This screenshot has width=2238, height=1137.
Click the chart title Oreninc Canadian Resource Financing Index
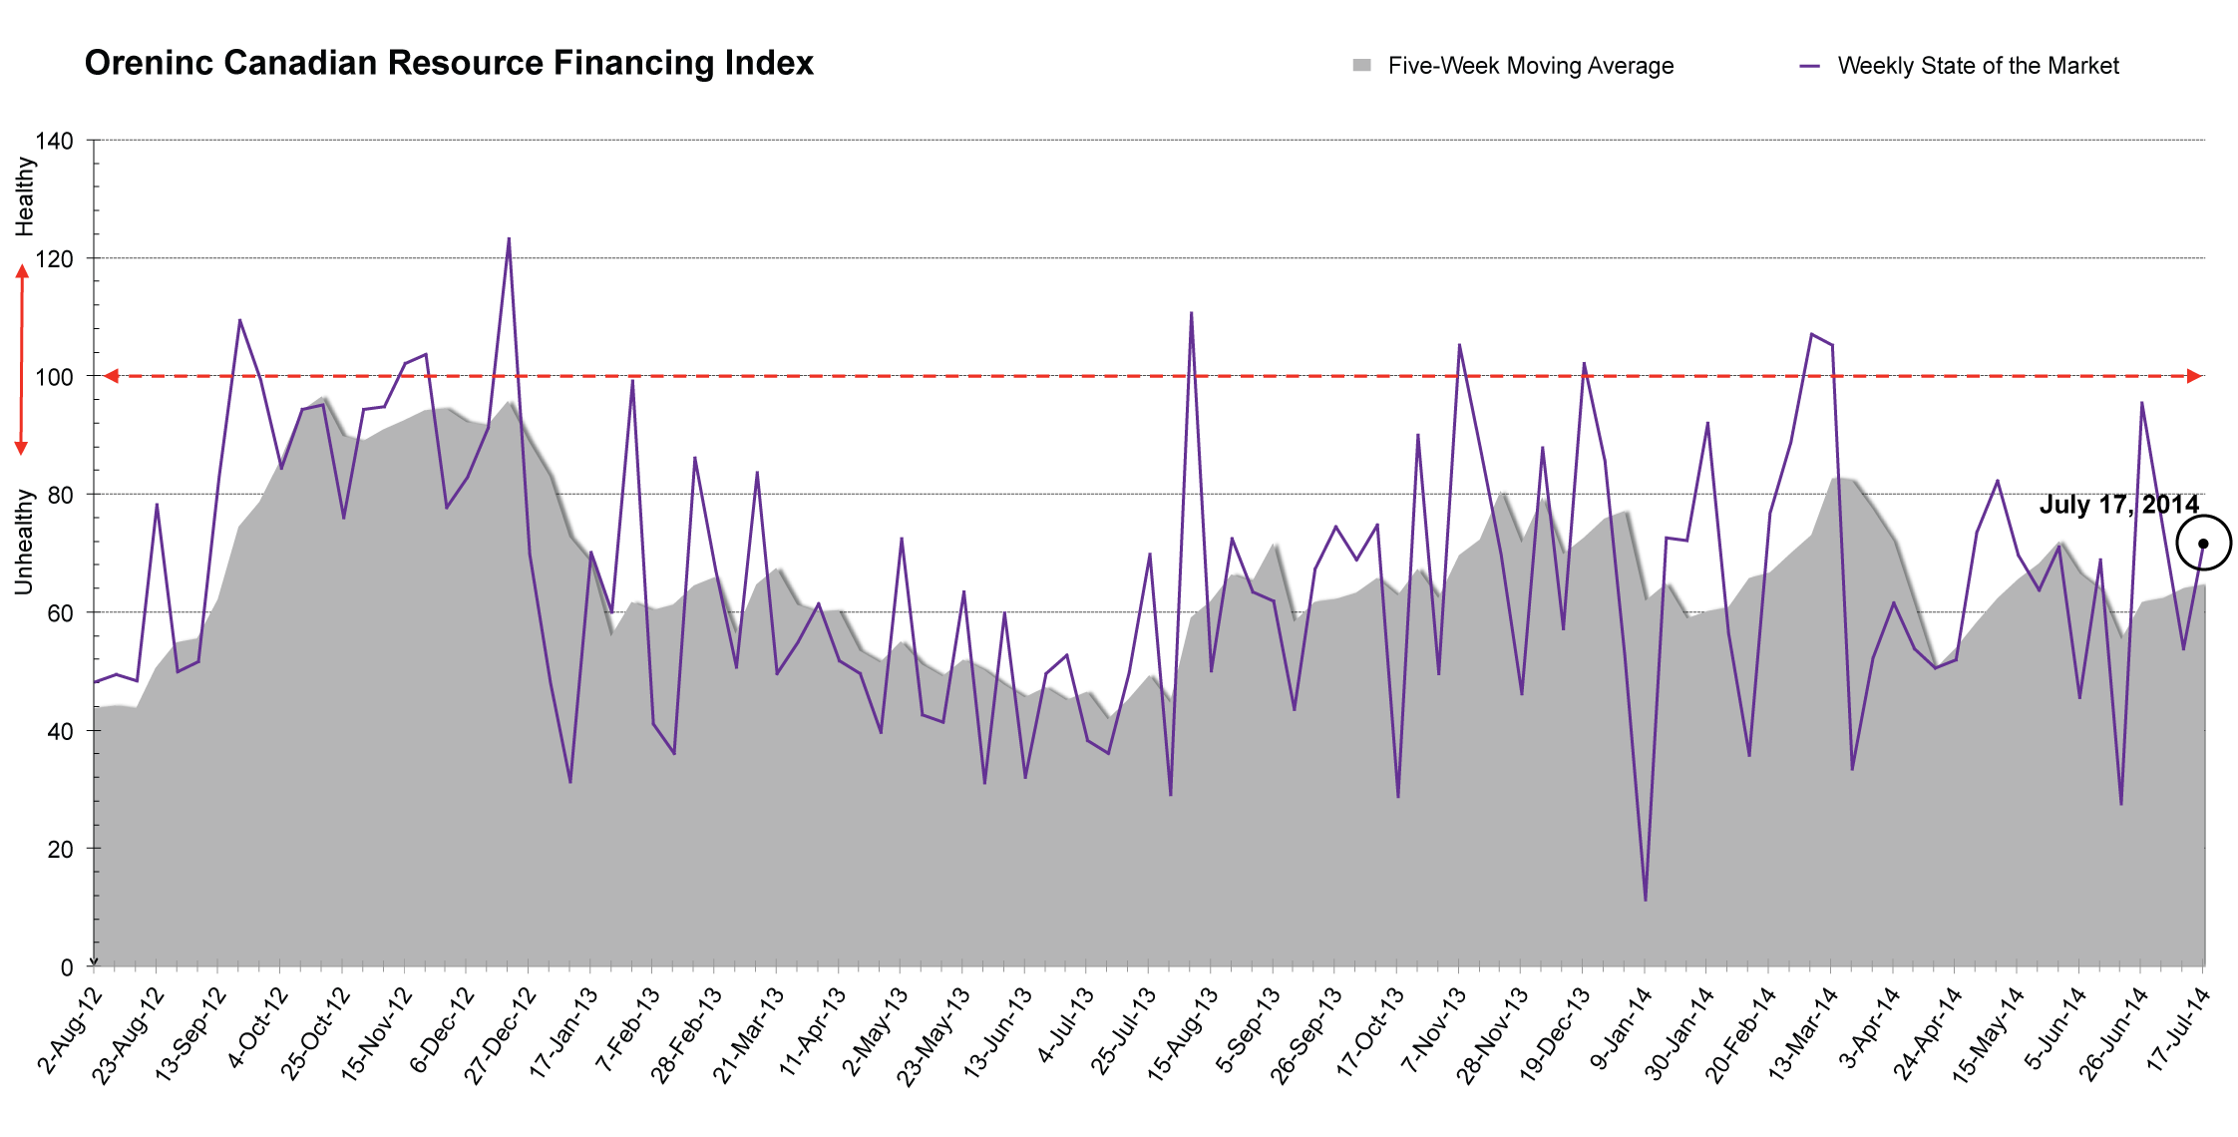point(449,63)
